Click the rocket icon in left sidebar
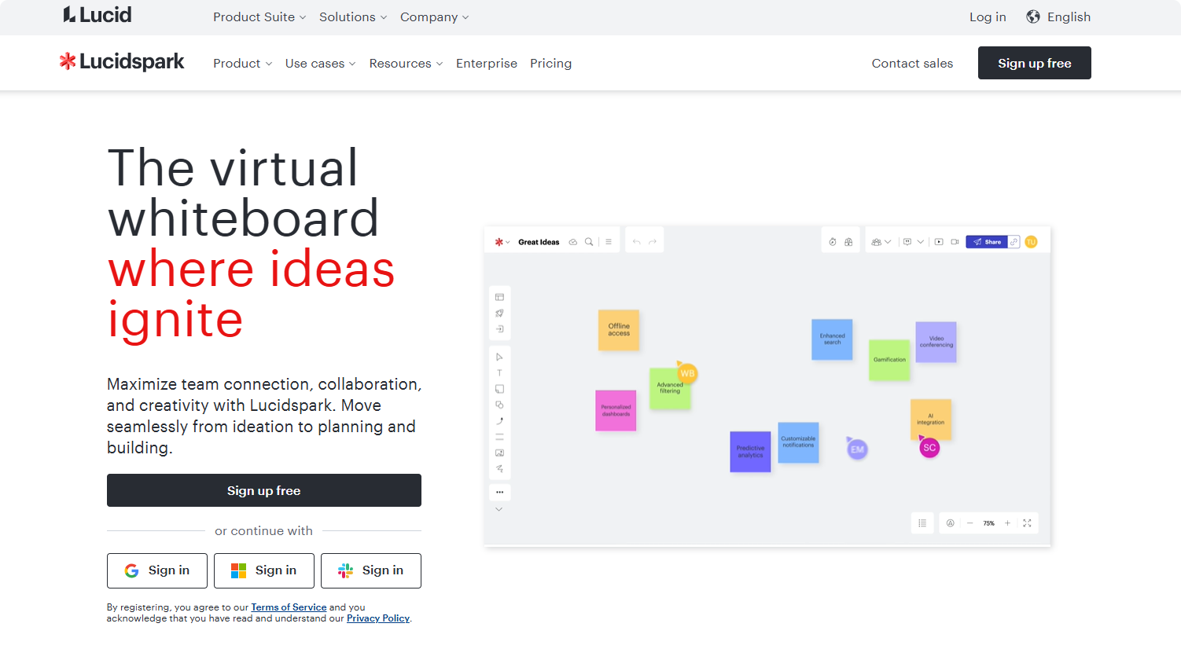 coord(499,313)
